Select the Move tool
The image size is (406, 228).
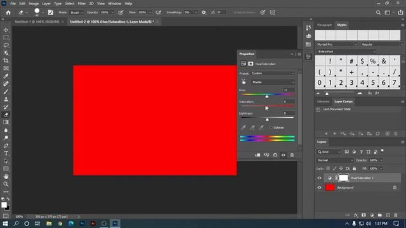pyautogui.click(x=6, y=30)
